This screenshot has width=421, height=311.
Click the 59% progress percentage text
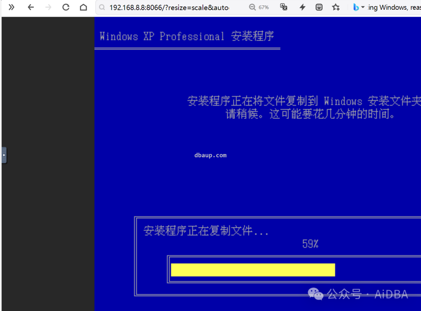pyautogui.click(x=310, y=244)
